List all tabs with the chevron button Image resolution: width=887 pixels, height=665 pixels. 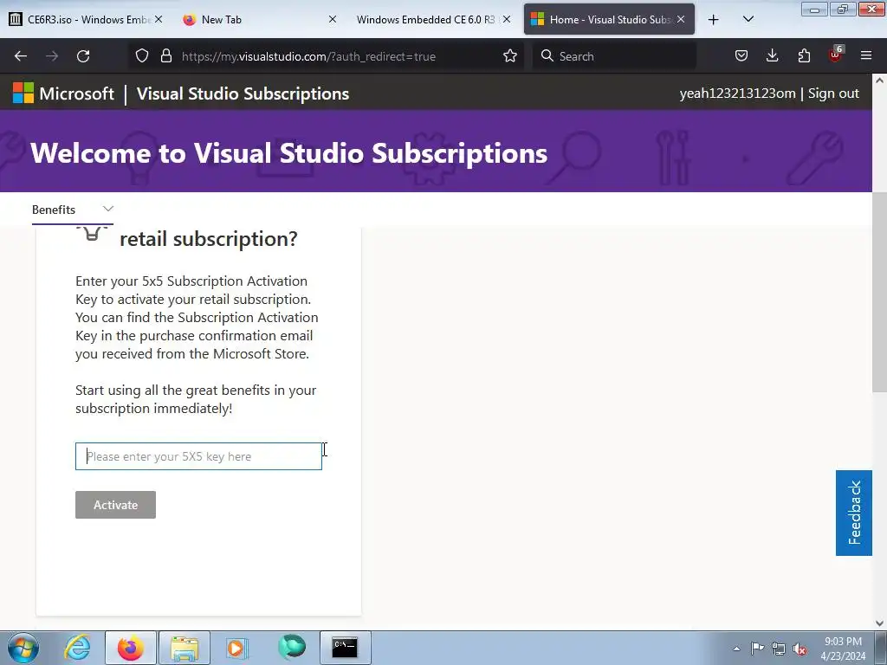tap(748, 20)
